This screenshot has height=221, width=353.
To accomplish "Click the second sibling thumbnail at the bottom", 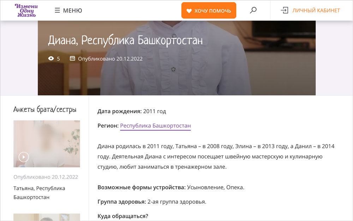I will pos(47,217).
